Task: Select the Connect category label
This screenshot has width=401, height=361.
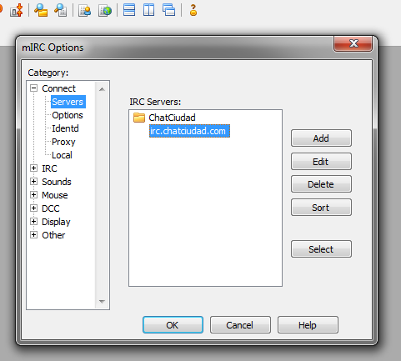Action: (x=58, y=88)
